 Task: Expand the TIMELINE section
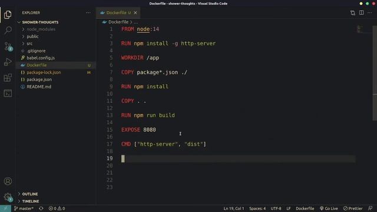tap(56, 201)
